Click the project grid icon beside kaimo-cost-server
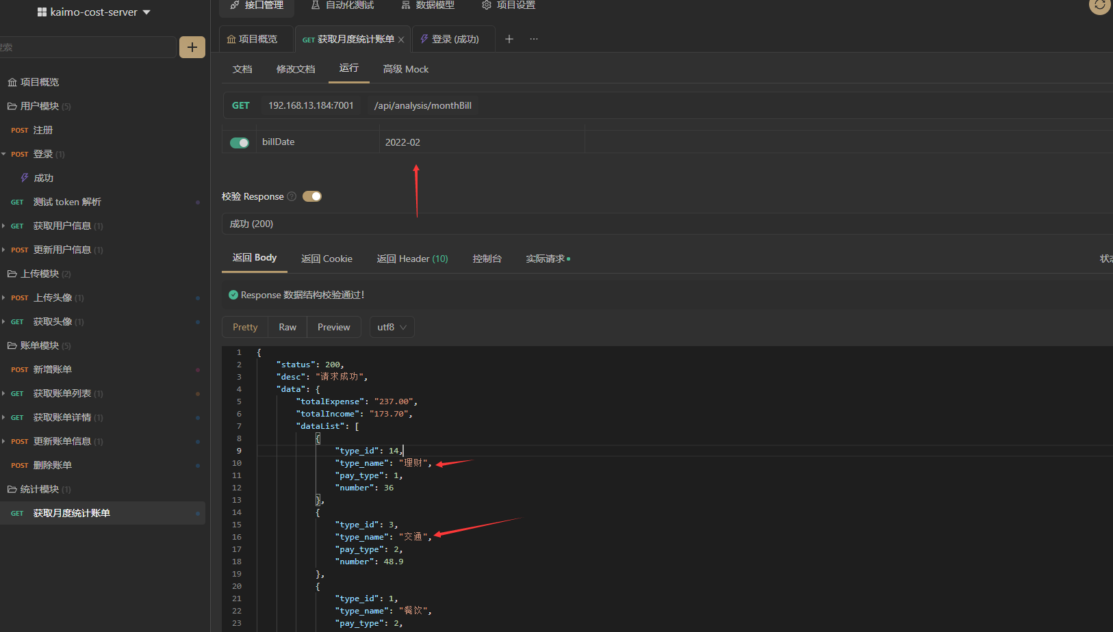The image size is (1113, 632). coord(42,12)
